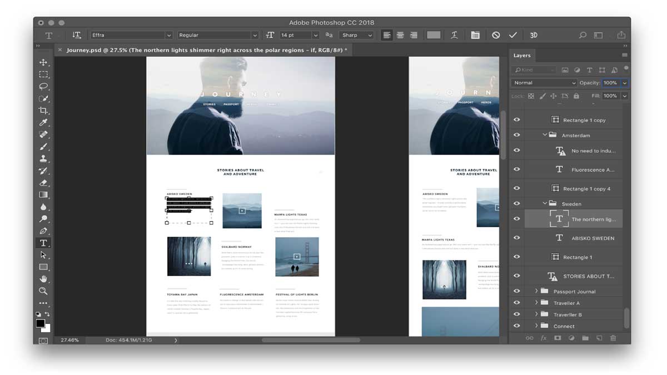Open the text color swatch
Image resolution: width=667 pixels, height=375 pixels.
[434, 35]
